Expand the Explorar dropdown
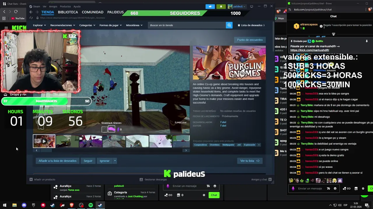The image size is (373, 209). tap(39, 25)
